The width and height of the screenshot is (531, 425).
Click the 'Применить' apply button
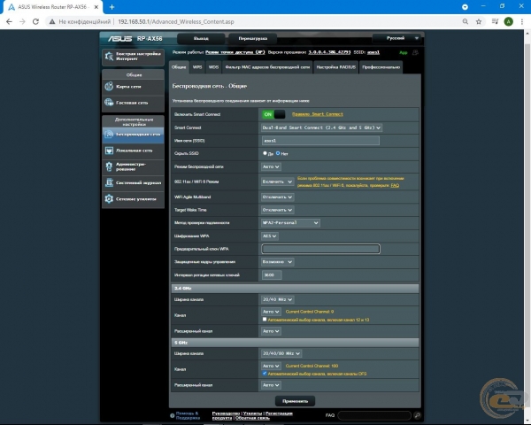click(x=295, y=401)
